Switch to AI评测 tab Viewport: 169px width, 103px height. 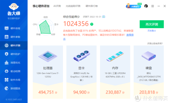coord(57,6)
